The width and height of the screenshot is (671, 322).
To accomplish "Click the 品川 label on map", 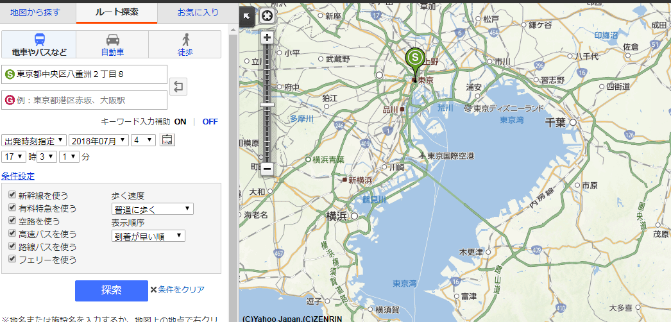I will [x=390, y=110].
